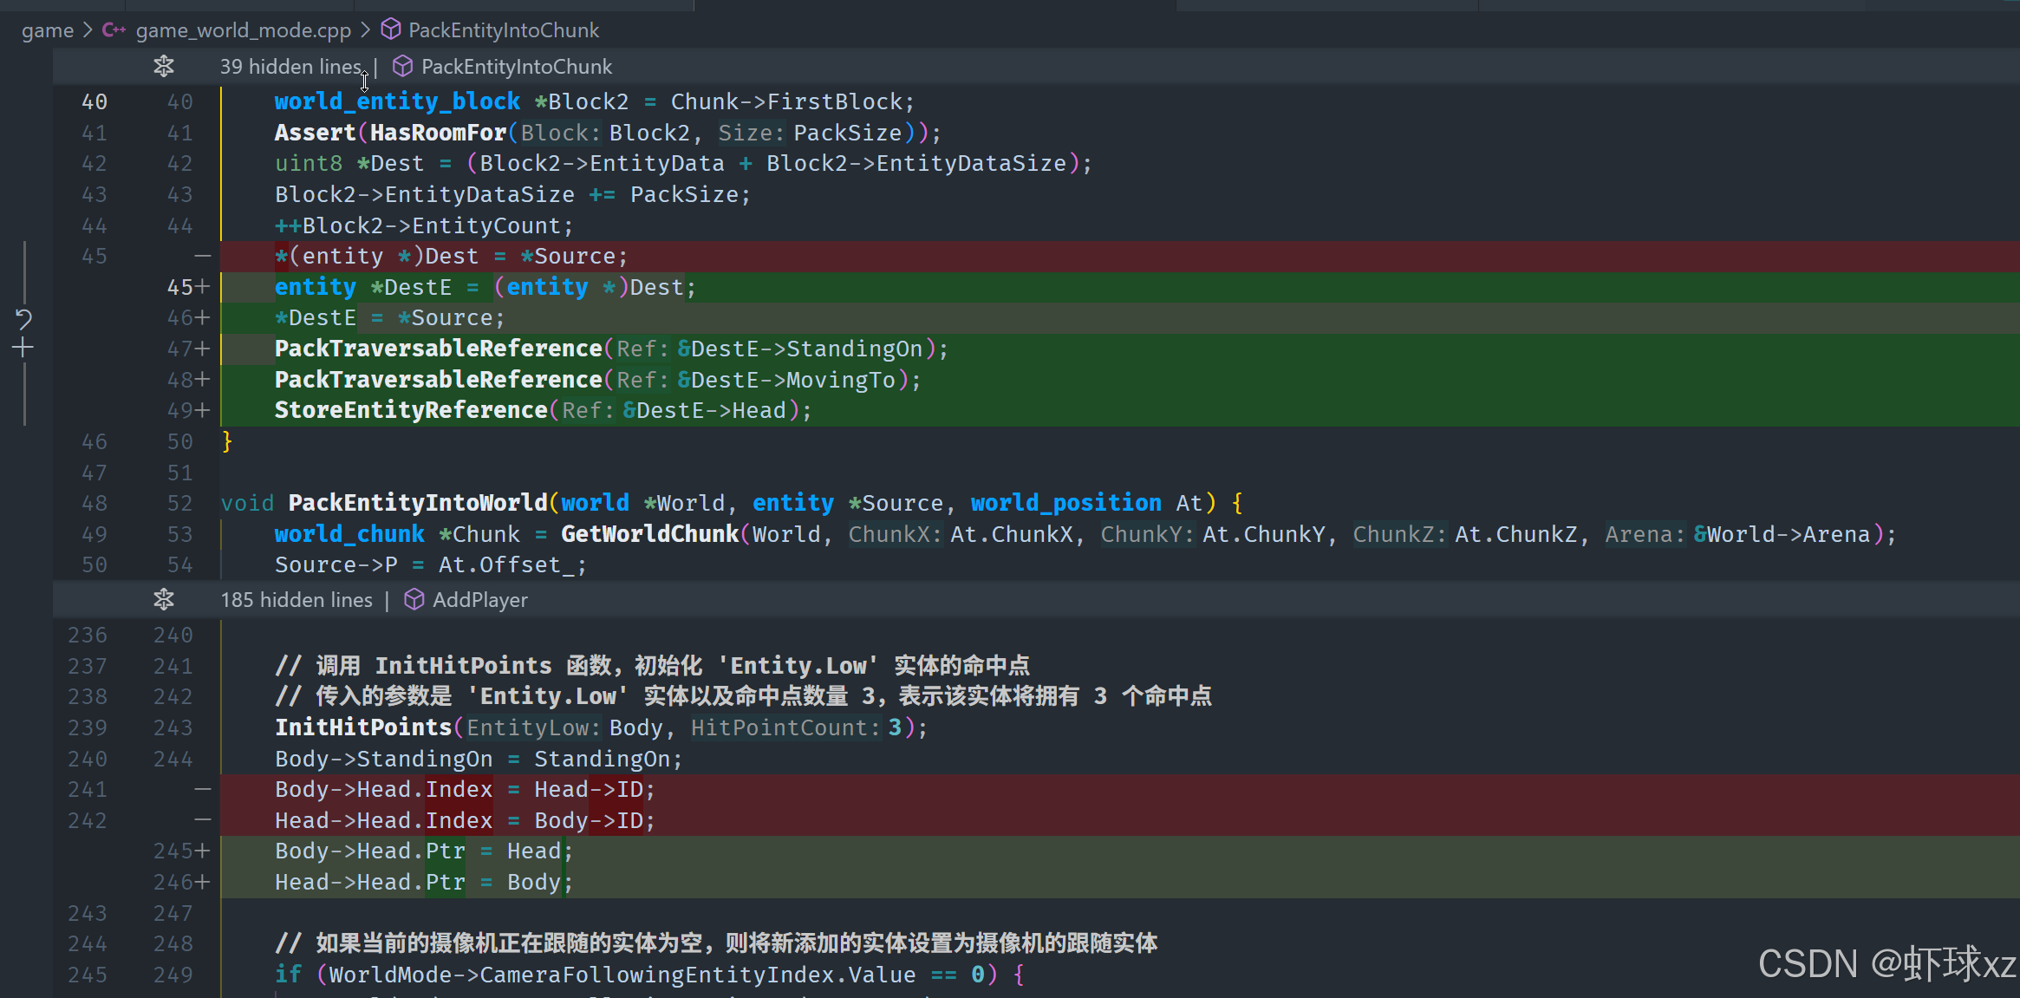Image resolution: width=2020 pixels, height=998 pixels.
Task: Expand the 39 hidden lines region
Action: 290,67
